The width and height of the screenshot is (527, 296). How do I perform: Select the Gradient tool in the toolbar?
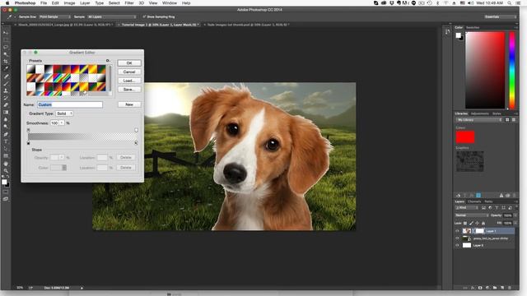[6, 113]
